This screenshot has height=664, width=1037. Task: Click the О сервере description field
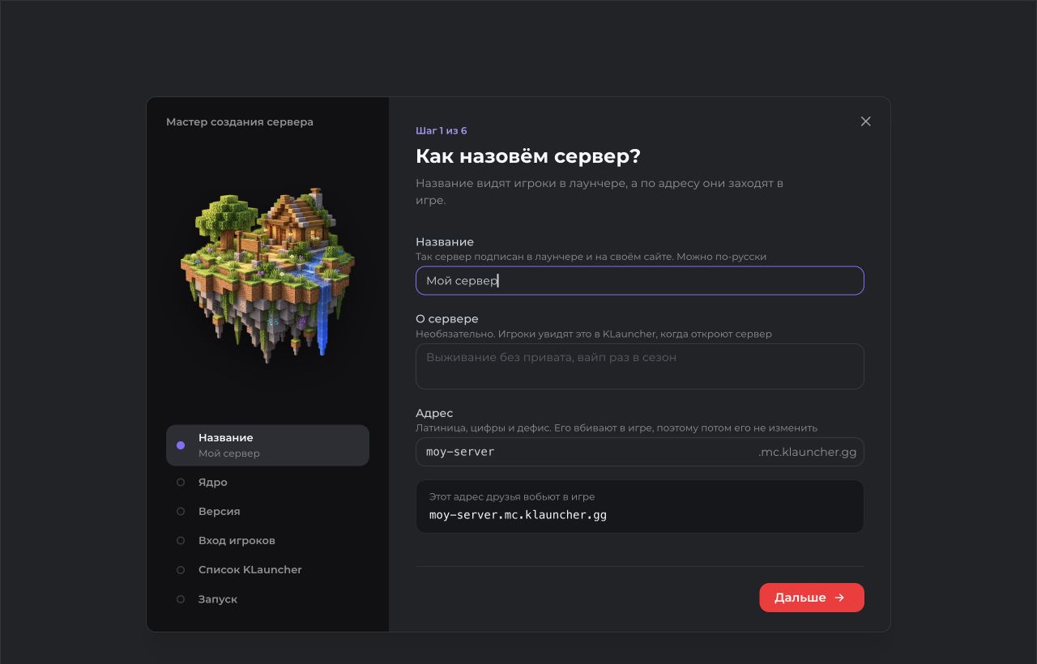coord(640,366)
